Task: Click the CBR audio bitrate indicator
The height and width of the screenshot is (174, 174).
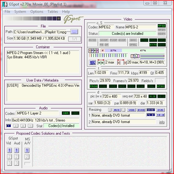Action: [66, 113]
